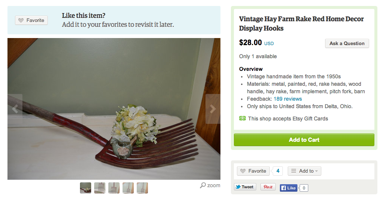Go to the previous photo arrow

[15, 109]
